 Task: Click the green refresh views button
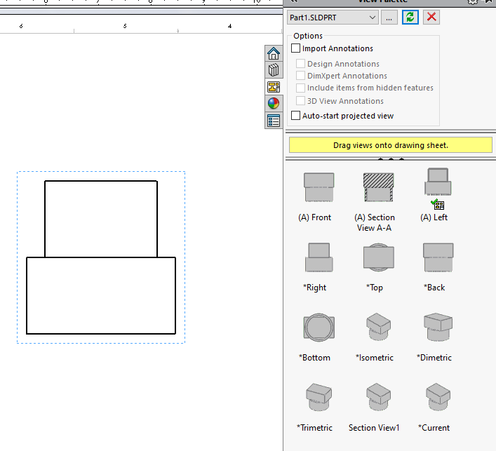tap(410, 17)
